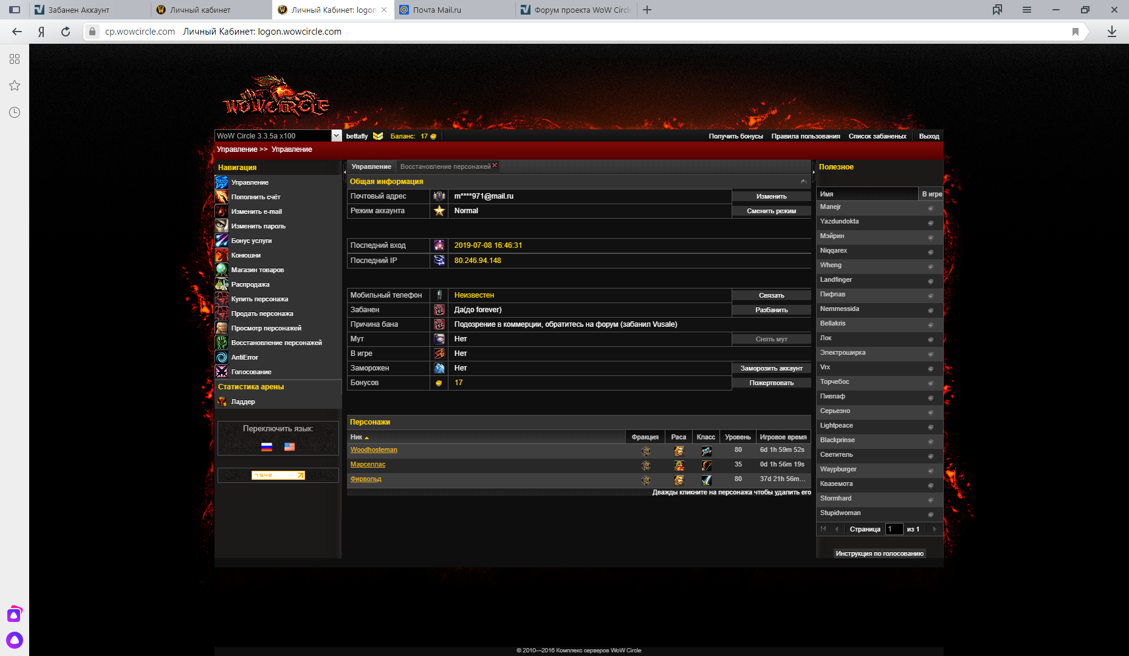The image size is (1129, 656).
Task: Click the Ладдер arena icon
Action: coord(222,401)
